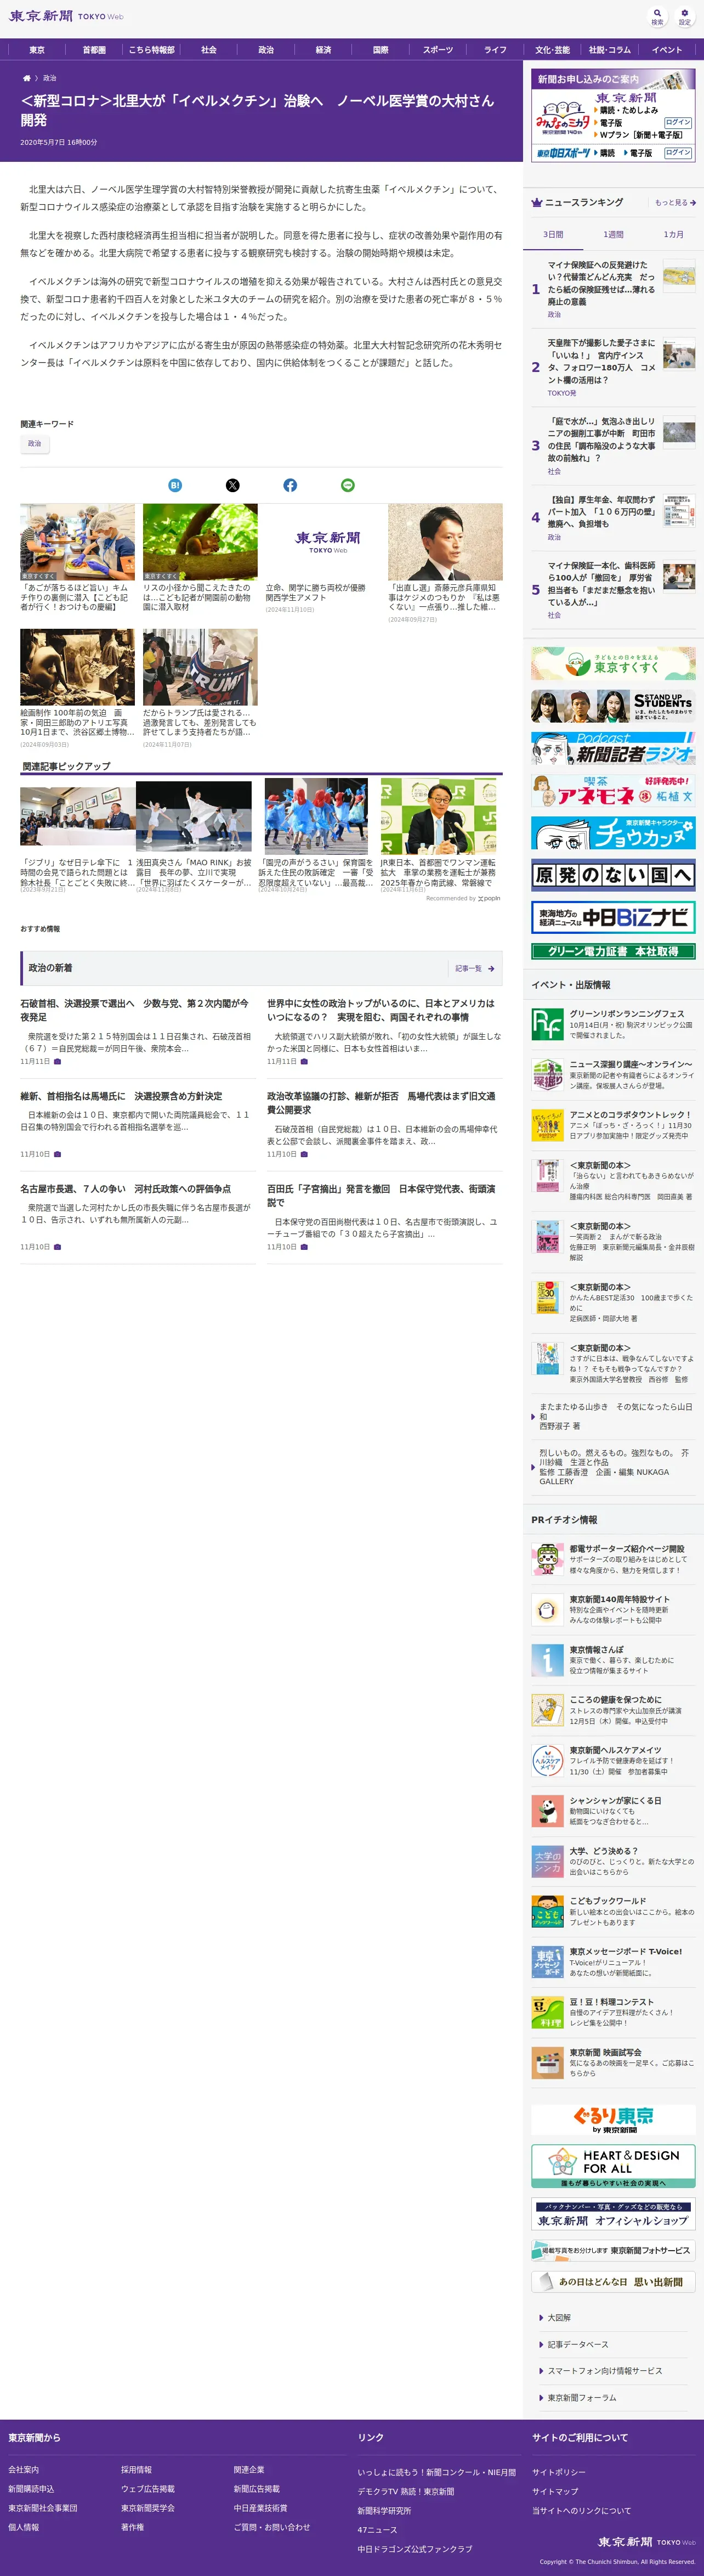Open footer link サイトポリシー
Image resolution: width=704 pixels, height=2576 pixels.
(559, 2472)
